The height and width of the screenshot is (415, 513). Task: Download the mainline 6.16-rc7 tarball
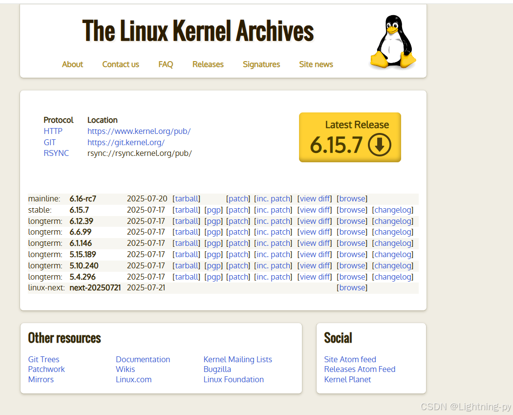(x=187, y=198)
